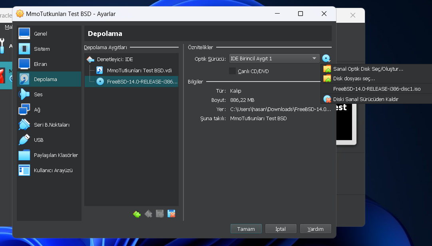Open the Ses settings category
Image resolution: width=432 pixels, height=246 pixels.
[49, 94]
